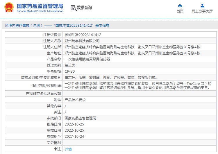This screenshot has height=154, width=218.
Task: Click attachment value 产品技术要求
Action: pyautogui.click(x=75, y=100)
